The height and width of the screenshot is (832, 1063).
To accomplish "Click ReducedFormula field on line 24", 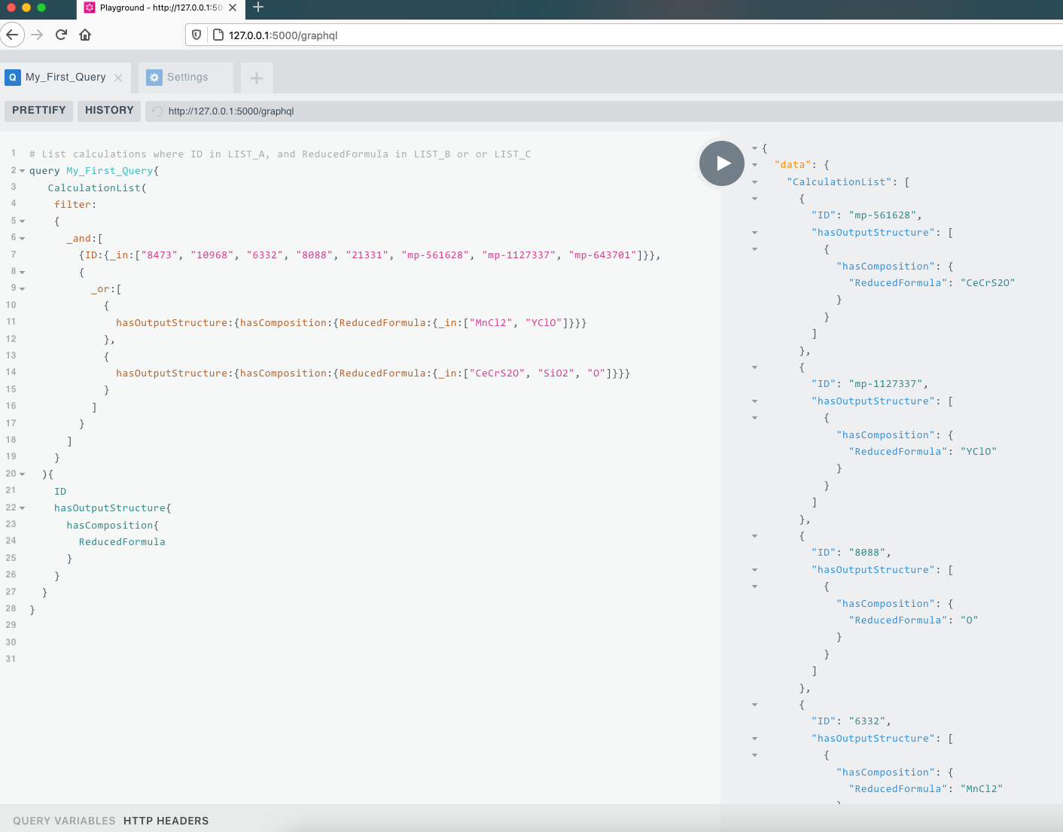I will point(122,542).
